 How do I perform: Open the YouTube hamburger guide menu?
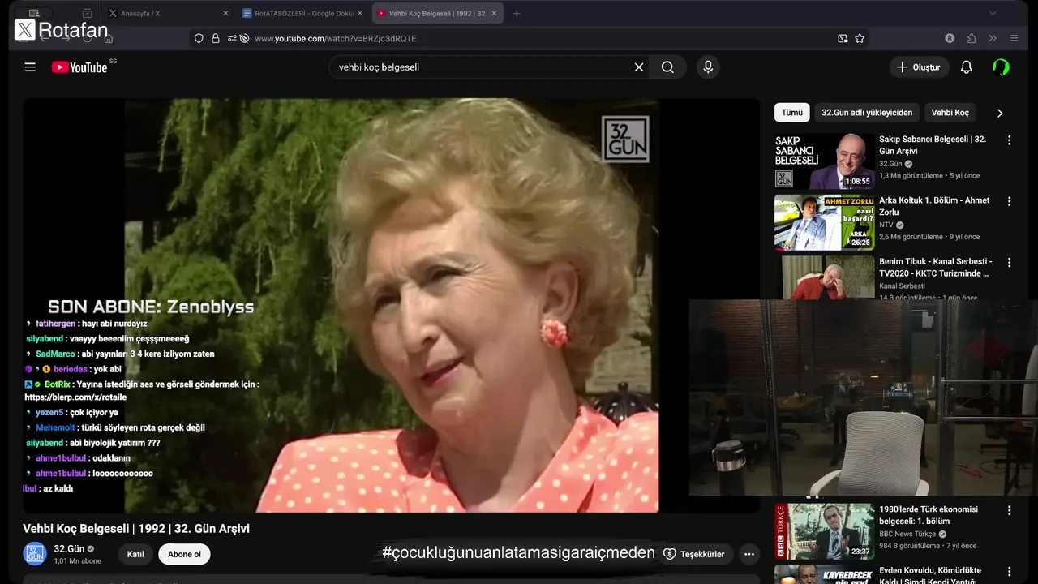click(30, 67)
